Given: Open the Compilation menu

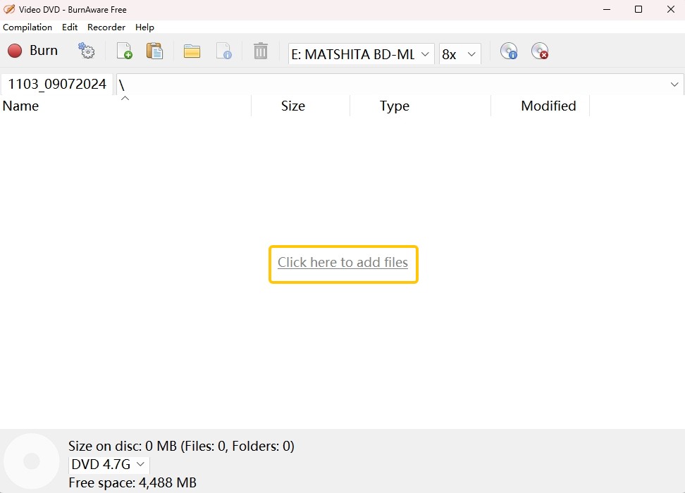Looking at the screenshot, I should point(27,27).
